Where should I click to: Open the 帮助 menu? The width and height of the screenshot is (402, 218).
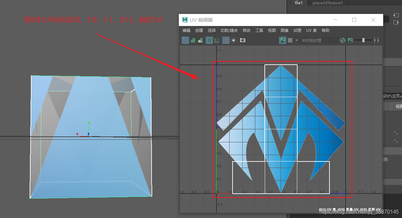[x=326, y=31]
